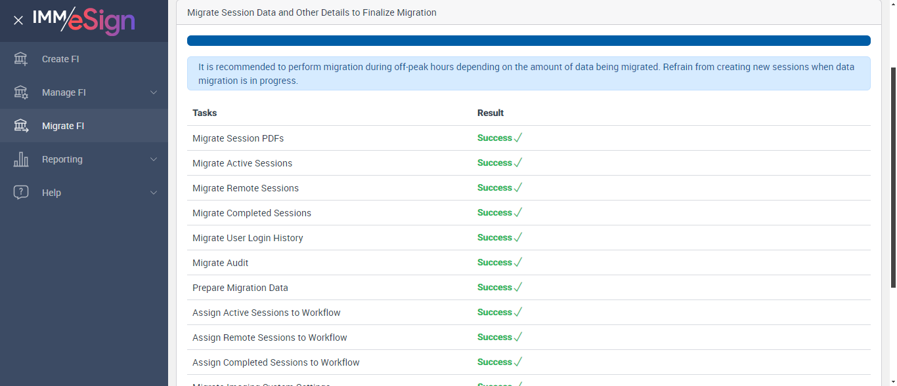Click the checkmark for Migrate Remote Sessions
The image size is (897, 386).
(x=518, y=187)
